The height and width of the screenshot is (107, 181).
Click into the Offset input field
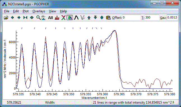point(131,18)
